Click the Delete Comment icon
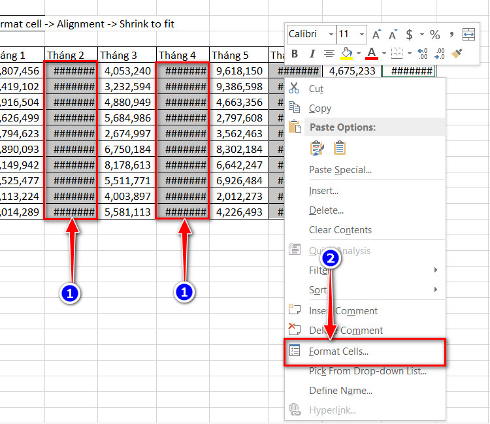Image resolution: width=490 pixels, height=424 pixels. point(295,329)
